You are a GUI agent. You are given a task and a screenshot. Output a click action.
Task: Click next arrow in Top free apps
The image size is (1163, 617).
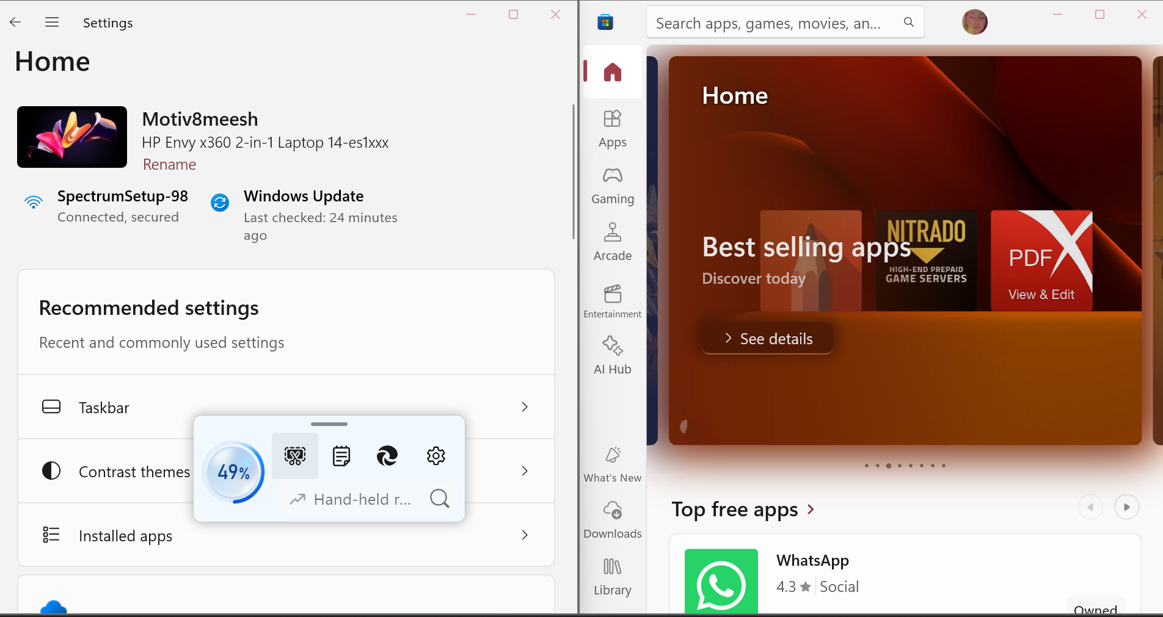pyautogui.click(x=1126, y=507)
